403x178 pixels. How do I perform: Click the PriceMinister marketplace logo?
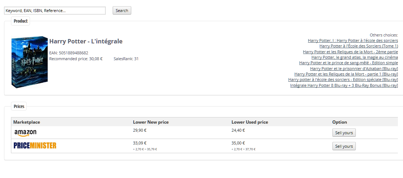click(x=35, y=146)
